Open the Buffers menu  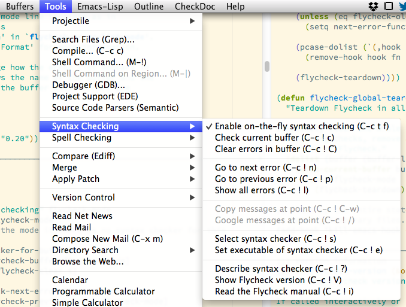point(20,7)
